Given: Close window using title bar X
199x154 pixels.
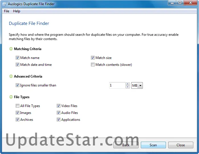Looking at the screenshot, I should (190, 3).
